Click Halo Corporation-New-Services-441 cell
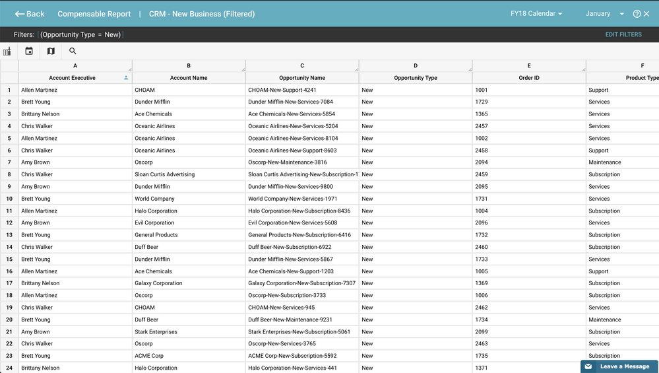This screenshot has height=373, width=659. pyautogui.click(x=302, y=368)
